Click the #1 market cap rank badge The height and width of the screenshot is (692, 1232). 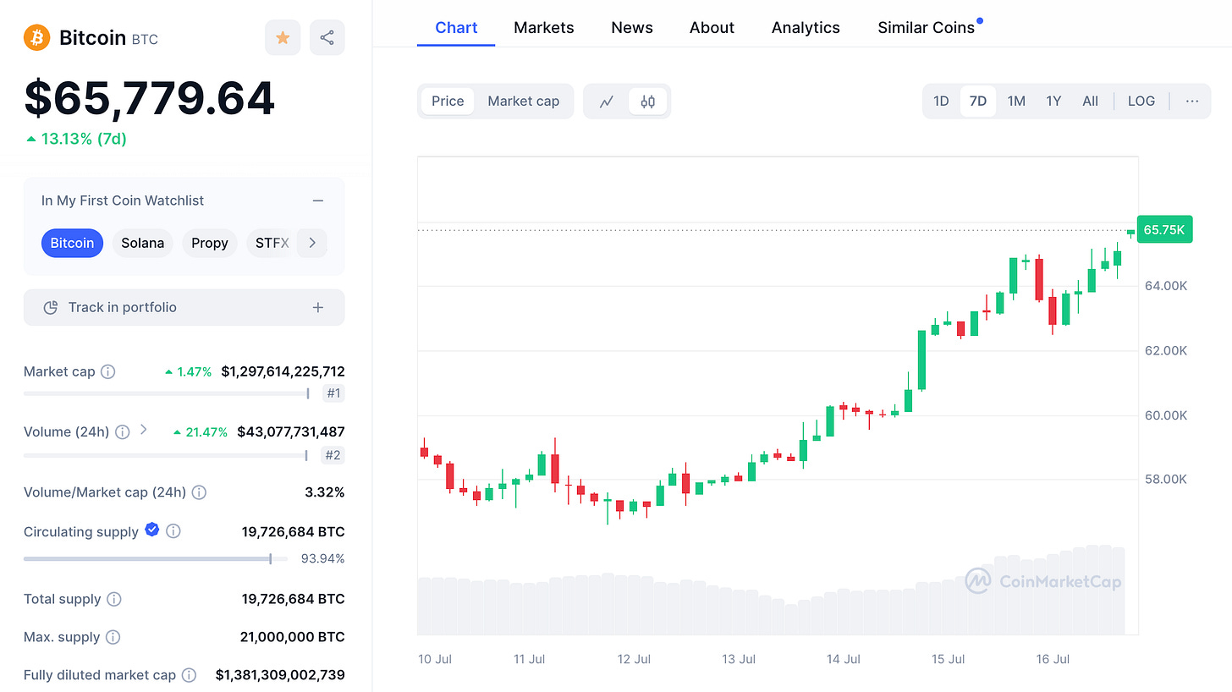coord(333,393)
